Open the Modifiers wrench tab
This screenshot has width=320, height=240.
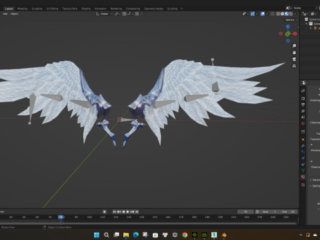tap(303, 146)
